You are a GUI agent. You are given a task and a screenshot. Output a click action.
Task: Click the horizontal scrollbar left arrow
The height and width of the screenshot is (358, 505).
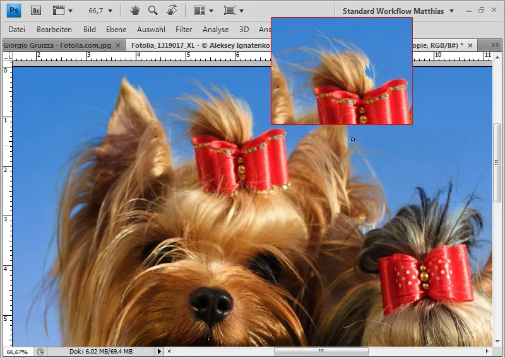click(x=169, y=351)
